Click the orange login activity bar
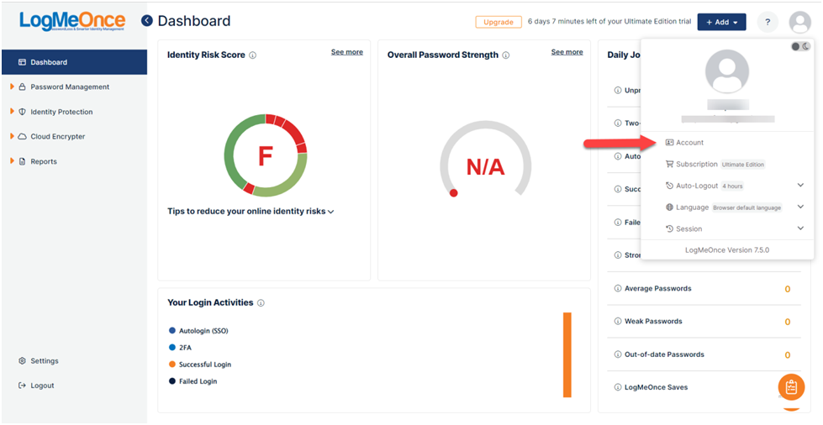 [x=567, y=355]
